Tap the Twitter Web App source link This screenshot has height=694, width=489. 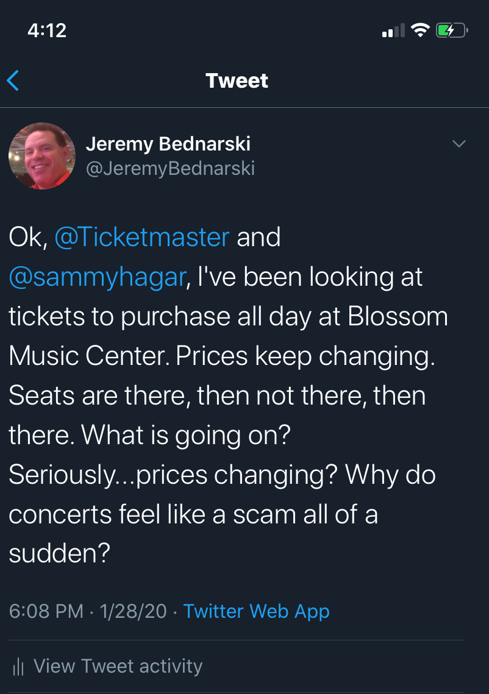tap(256, 611)
